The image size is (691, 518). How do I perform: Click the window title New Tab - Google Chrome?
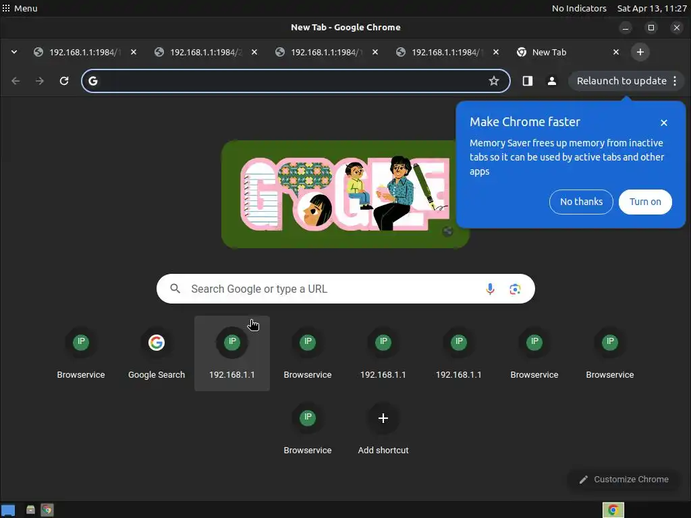345,27
